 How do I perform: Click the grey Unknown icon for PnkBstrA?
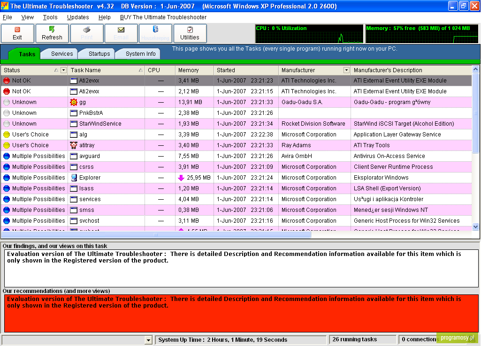[x=7, y=113]
